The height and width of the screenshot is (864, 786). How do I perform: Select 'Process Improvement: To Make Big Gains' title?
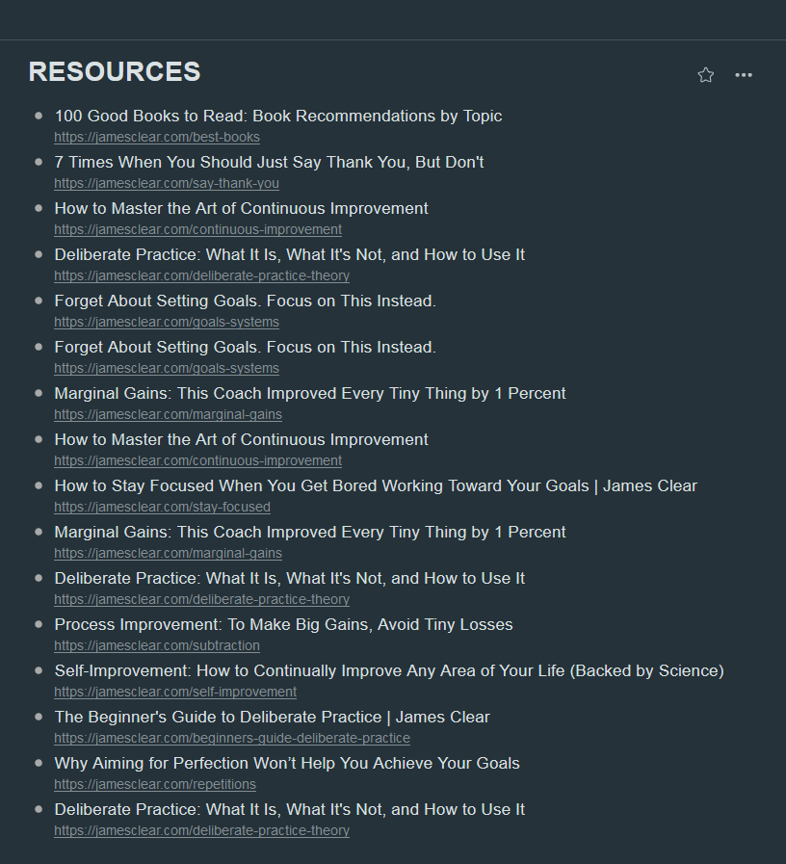tap(283, 624)
